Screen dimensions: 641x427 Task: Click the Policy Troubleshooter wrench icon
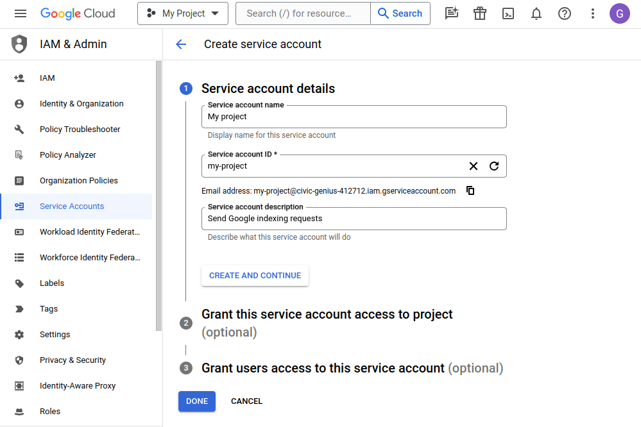pos(19,130)
